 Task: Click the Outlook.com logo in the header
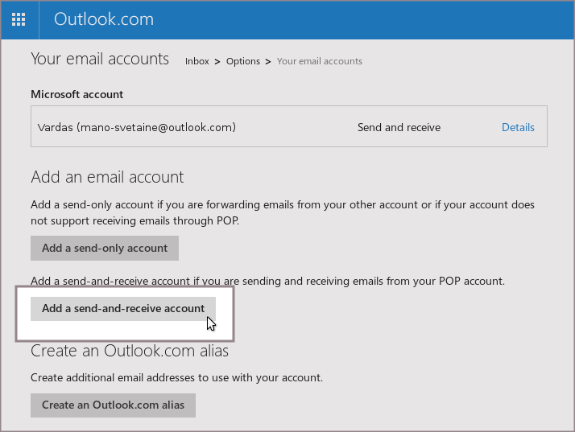pyautogui.click(x=103, y=19)
